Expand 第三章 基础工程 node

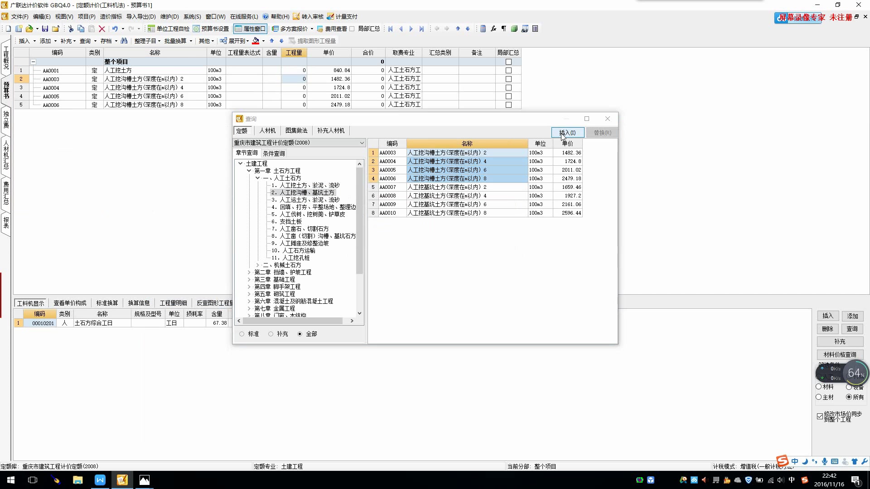coord(249,279)
